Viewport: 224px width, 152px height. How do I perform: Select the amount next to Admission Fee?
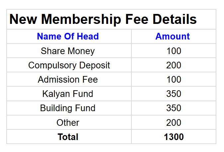(x=174, y=80)
